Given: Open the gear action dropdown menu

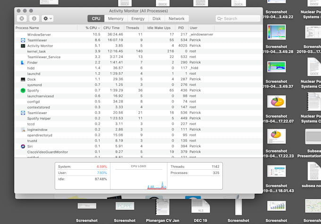Looking at the screenshot, I should (x=48, y=18).
